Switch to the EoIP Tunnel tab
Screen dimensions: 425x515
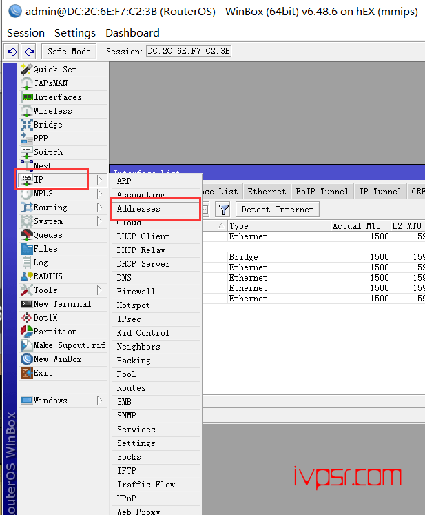pyautogui.click(x=322, y=192)
